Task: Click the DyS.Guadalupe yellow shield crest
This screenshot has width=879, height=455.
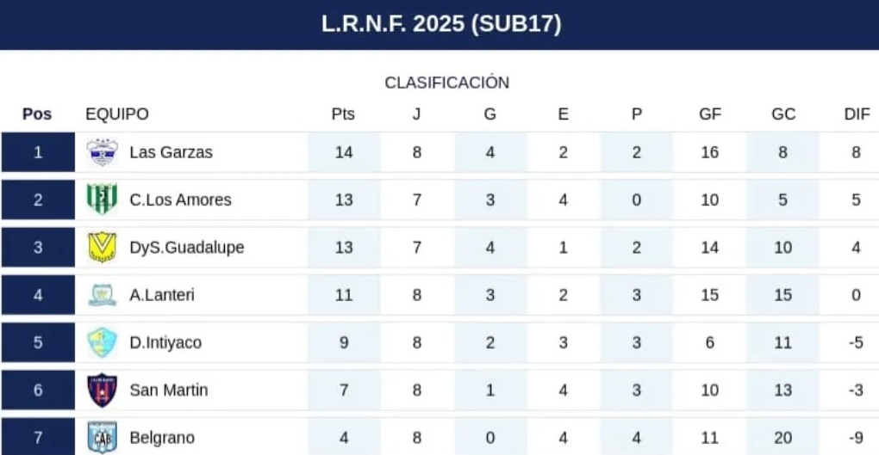Action: point(102,248)
